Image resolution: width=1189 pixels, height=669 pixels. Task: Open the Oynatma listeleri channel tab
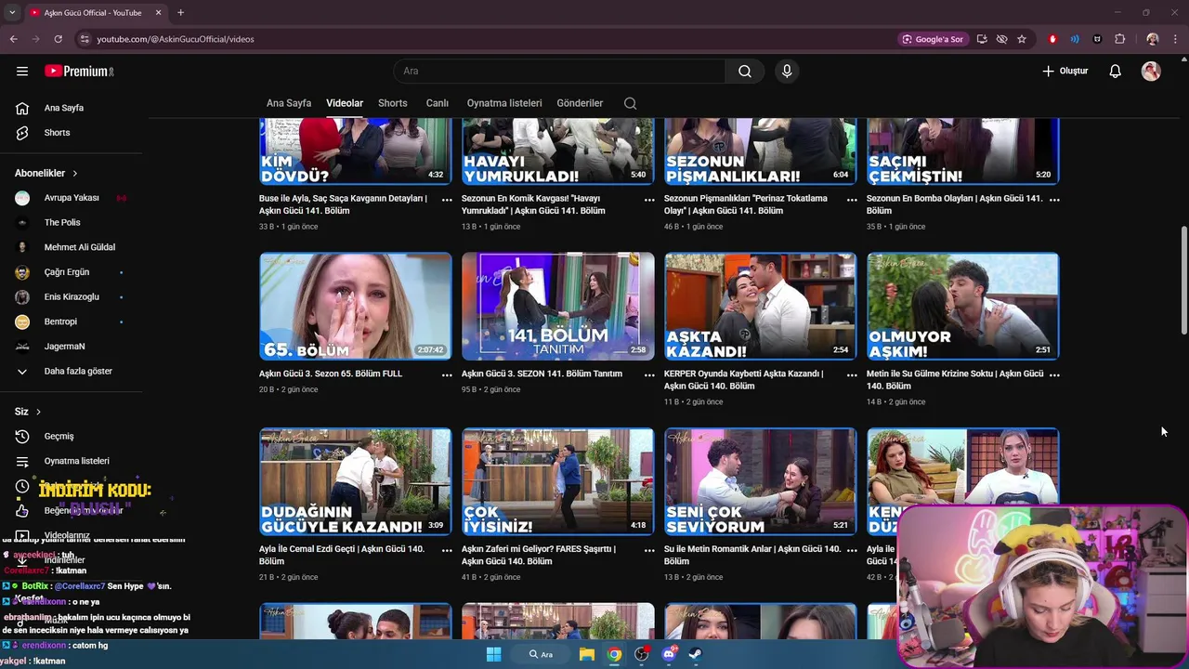coord(504,103)
